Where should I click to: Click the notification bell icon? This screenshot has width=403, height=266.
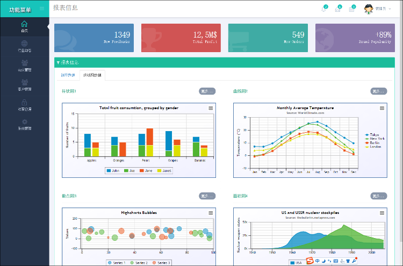[324, 8]
